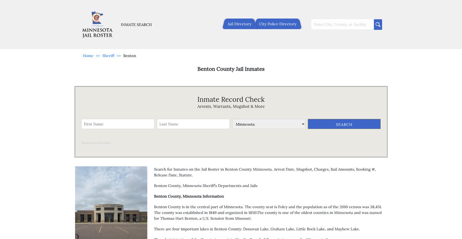
Task: Click the city, county, or facility search box
Action: (342, 25)
